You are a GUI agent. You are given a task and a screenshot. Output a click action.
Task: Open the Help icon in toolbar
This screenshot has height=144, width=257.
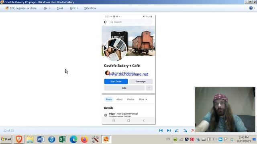pyautogui.click(x=251, y=8)
